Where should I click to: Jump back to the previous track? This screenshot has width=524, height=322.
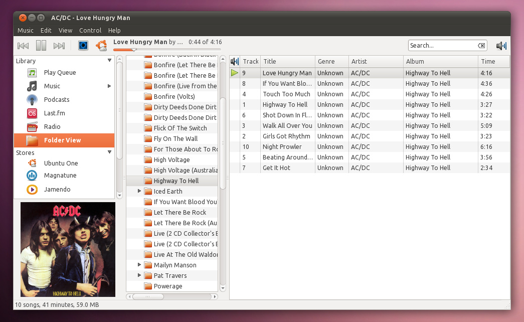click(23, 45)
